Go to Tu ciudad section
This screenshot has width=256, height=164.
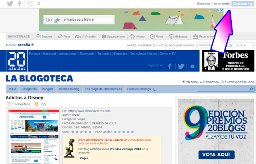pyautogui.click(x=104, y=53)
